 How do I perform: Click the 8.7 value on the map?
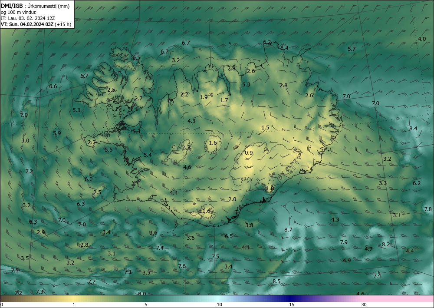pos(288,229)
